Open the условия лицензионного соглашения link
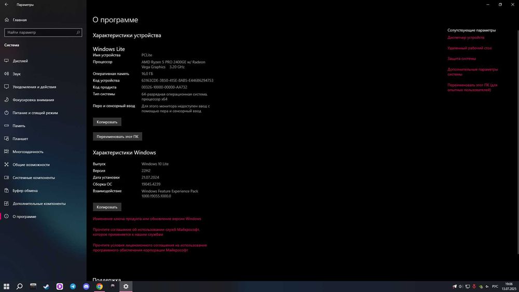The height and width of the screenshot is (292, 519). click(x=149, y=248)
